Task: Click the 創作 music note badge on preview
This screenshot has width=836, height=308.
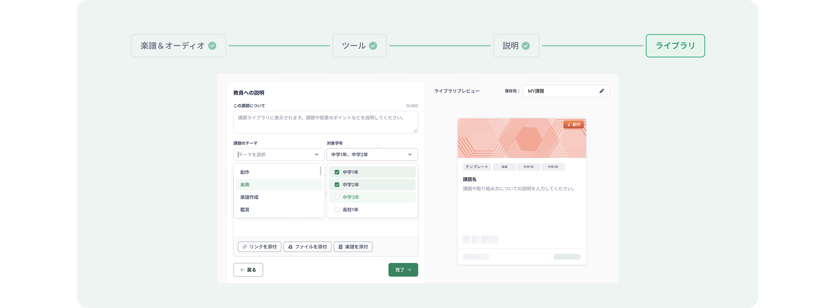Action: coord(573,125)
